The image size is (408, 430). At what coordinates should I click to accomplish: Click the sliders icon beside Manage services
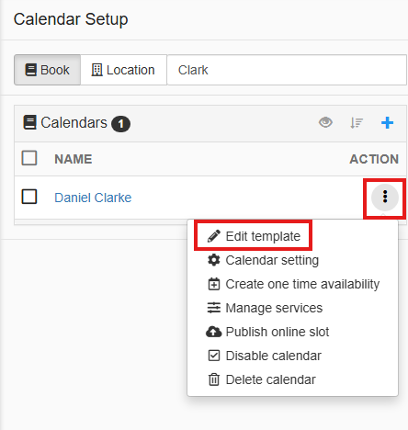coord(213,308)
